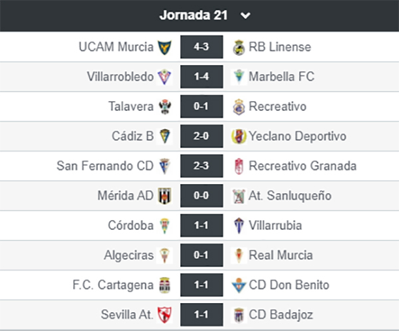Click the Recreativo club crest

coord(239,107)
